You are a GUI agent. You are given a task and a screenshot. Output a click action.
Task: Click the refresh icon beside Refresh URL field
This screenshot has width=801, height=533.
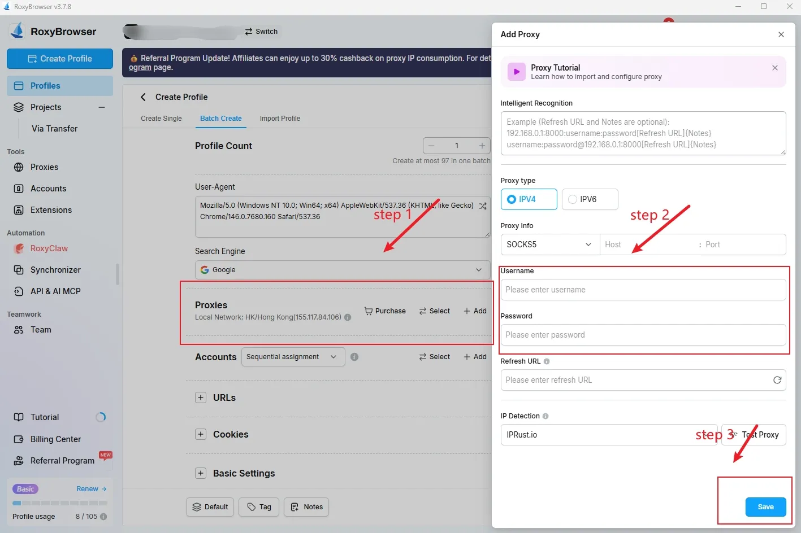point(777,380)
